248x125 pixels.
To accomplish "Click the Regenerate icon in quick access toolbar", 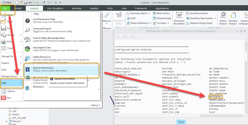I will (x=44, y=2).
